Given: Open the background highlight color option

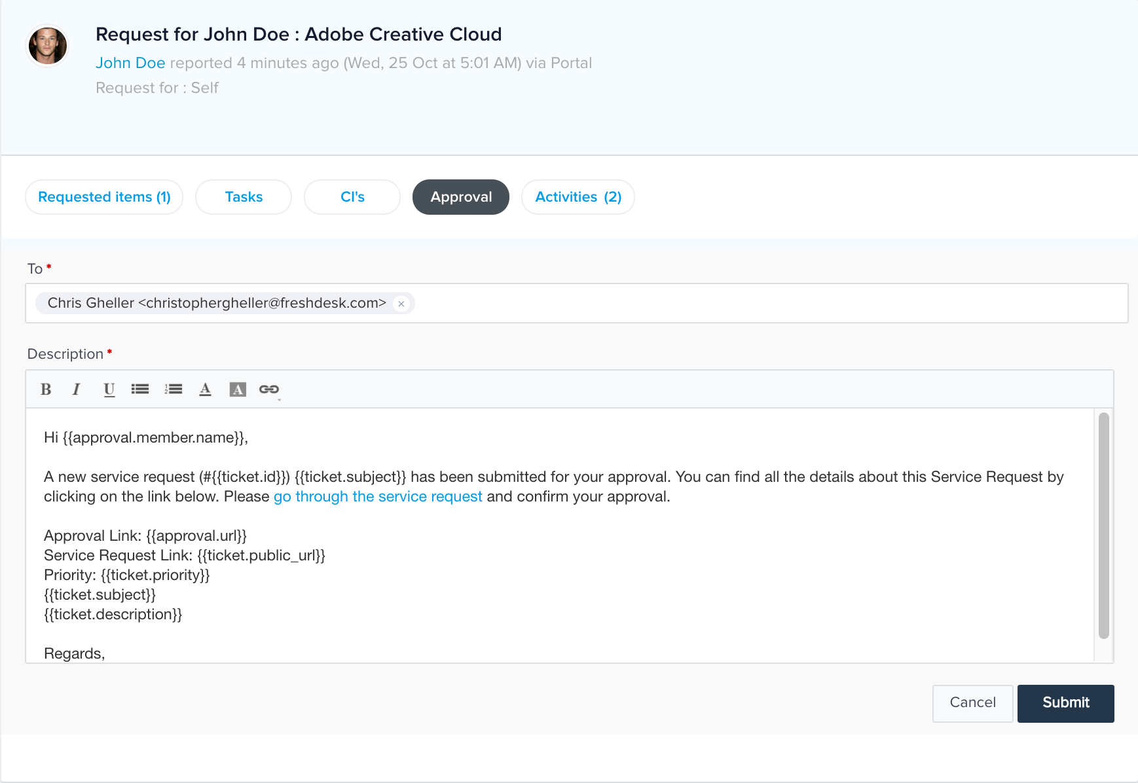Looking at the screenshot, I should pyautogui.click(x=237, y=389).
